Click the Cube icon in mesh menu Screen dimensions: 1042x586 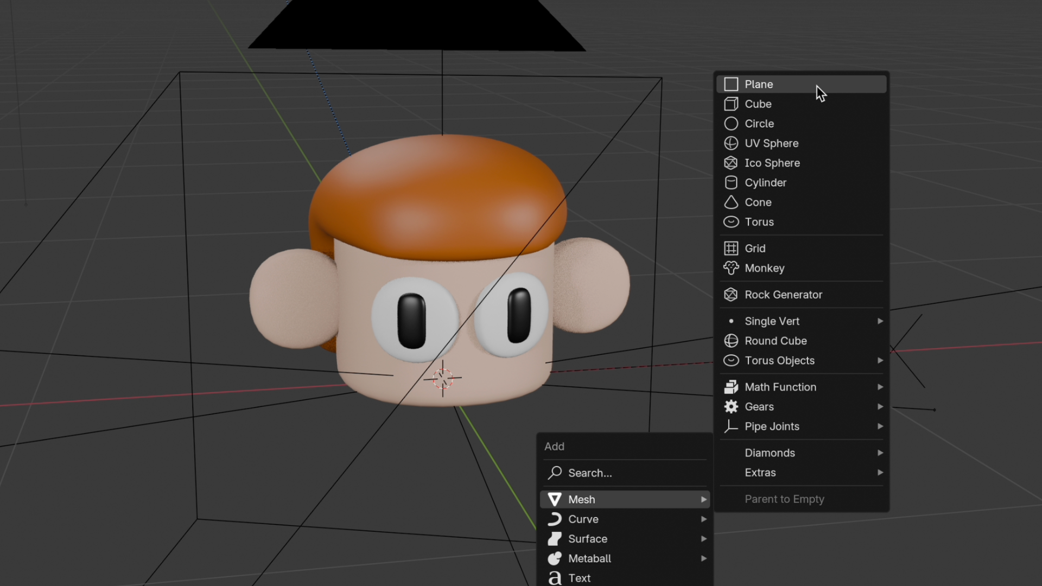[731, 104]
